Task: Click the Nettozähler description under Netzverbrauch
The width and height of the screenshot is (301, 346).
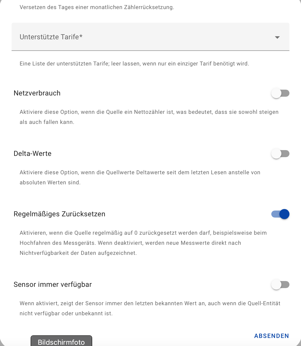Action: coord(149,117)
